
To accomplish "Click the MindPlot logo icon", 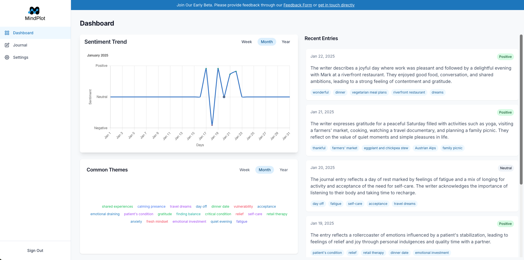I will click(34, 11).
